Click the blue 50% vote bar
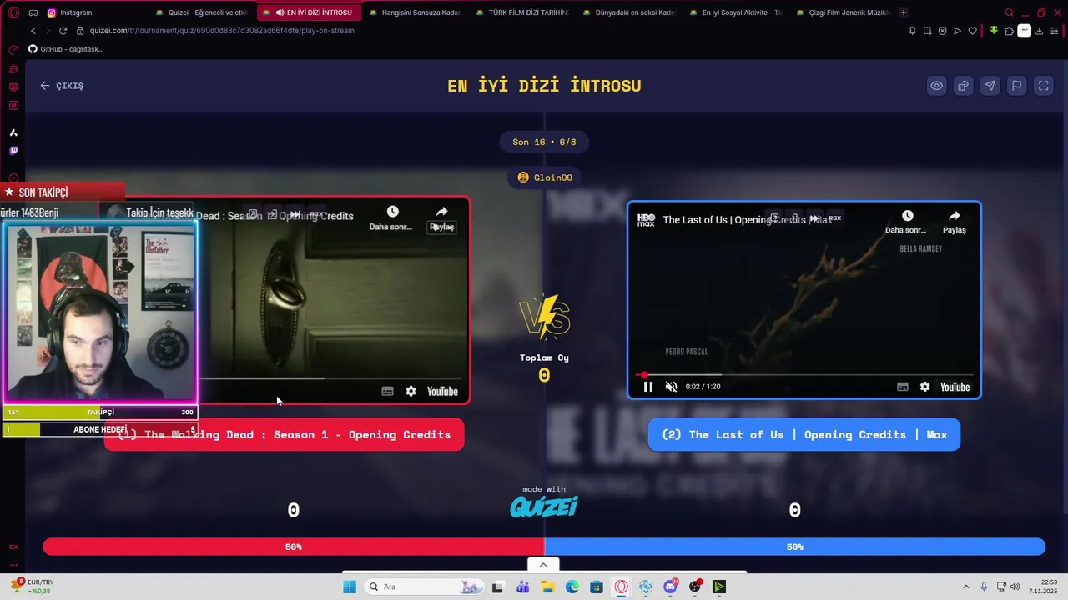Image resolution: width=1068 pixels, height=600 pixels. [794, 547]
